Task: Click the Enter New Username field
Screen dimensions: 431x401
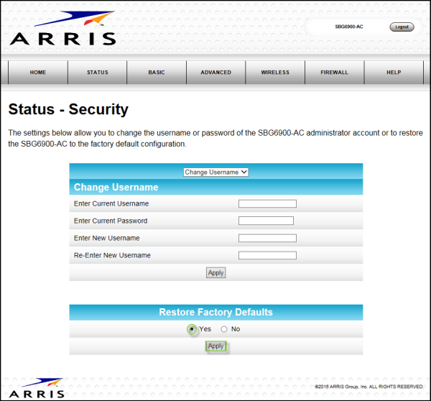Action: (x=267, y=238)
